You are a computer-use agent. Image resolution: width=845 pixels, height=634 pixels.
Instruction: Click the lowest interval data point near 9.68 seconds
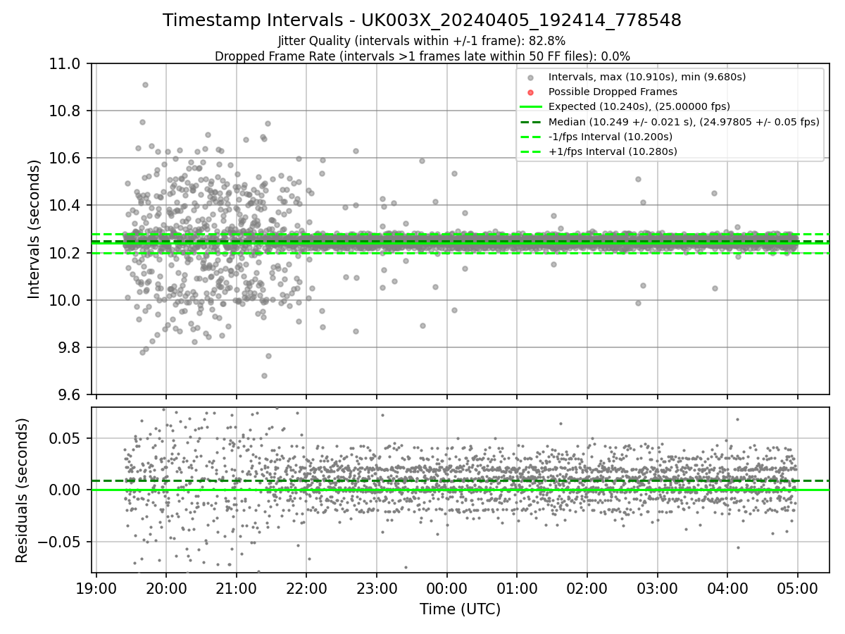pyautogui.click(x=264, y=375)
